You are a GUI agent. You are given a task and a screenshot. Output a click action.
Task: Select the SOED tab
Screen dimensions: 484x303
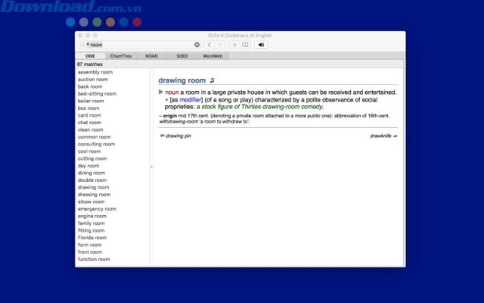tap(181, 56)
